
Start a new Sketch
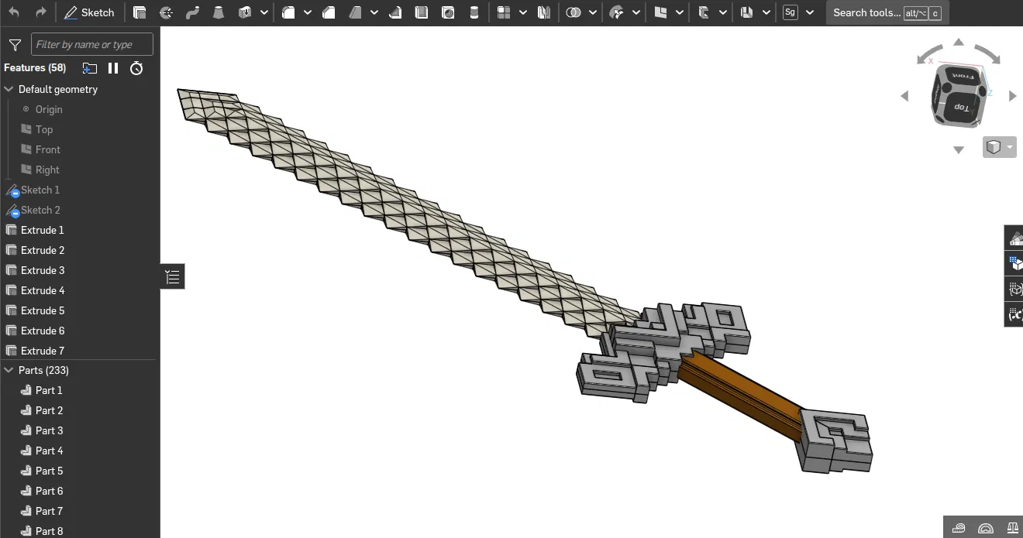coord(89,12)
